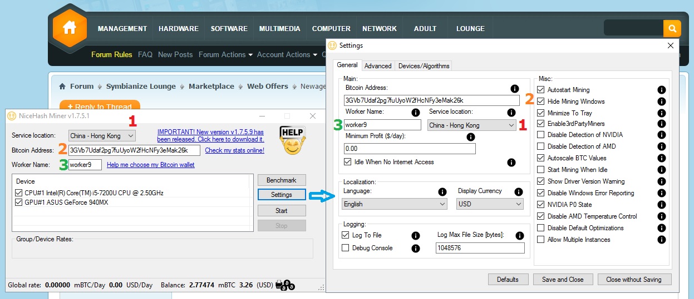Open Service location dropdown in Settings
Screen dimensions: 694x299
[x=472, y=125]
